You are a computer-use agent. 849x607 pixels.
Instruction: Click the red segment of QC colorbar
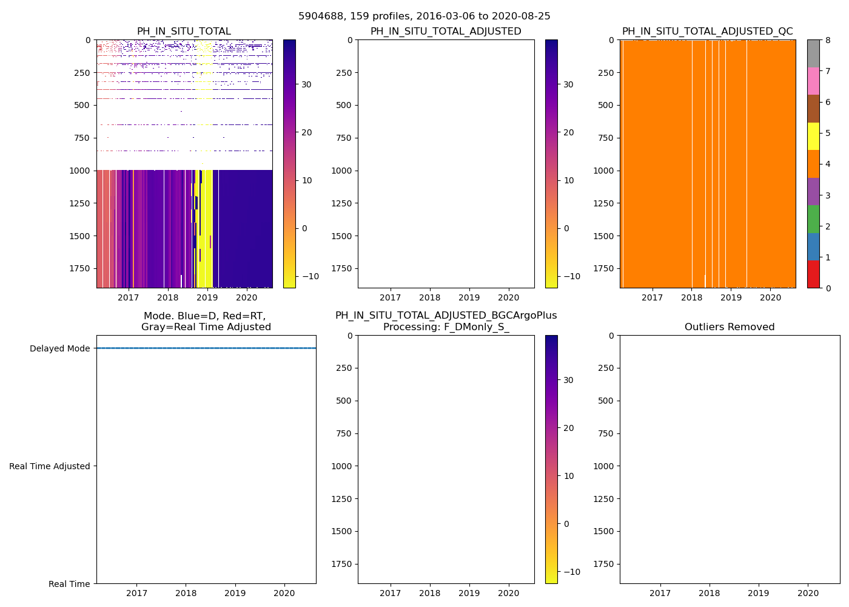point(813,274)
